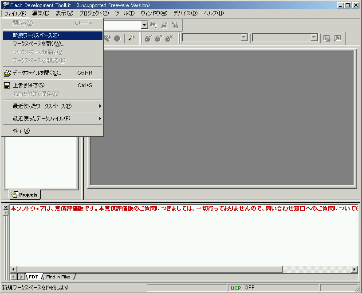This screenshot has height=293, width=362.
Task: Select データファイルを開く menu item
Action: [53, 73]
